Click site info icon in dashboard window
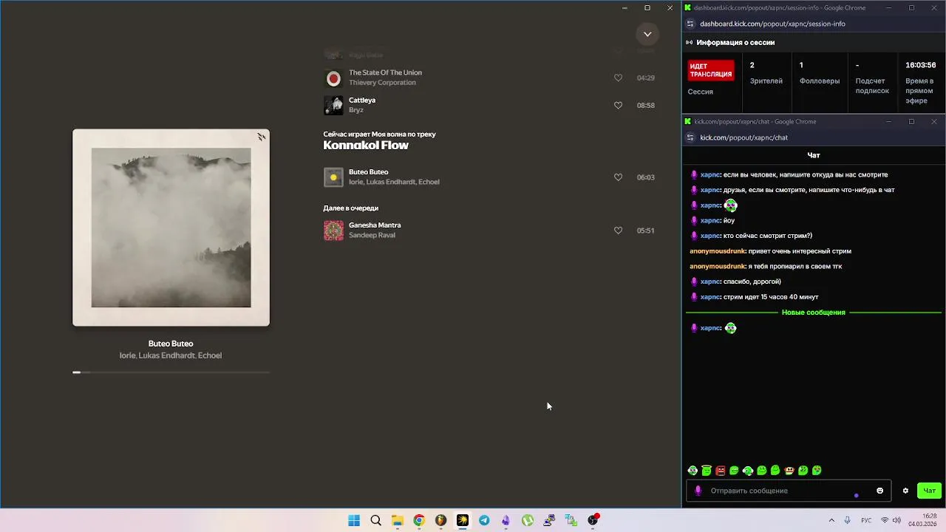The image size is (946, 532). (690, 24)
